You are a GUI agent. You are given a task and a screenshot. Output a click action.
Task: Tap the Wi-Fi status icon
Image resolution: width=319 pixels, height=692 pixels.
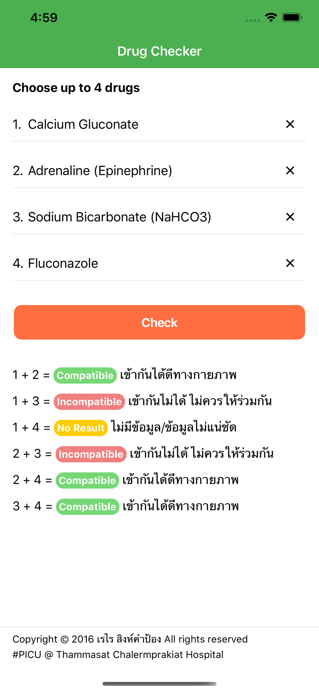coord(271,17)
